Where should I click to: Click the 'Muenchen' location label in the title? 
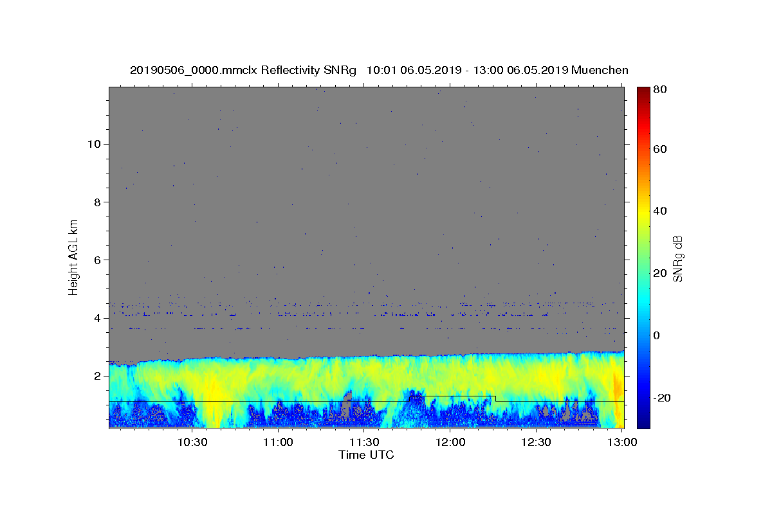(600, 70)
